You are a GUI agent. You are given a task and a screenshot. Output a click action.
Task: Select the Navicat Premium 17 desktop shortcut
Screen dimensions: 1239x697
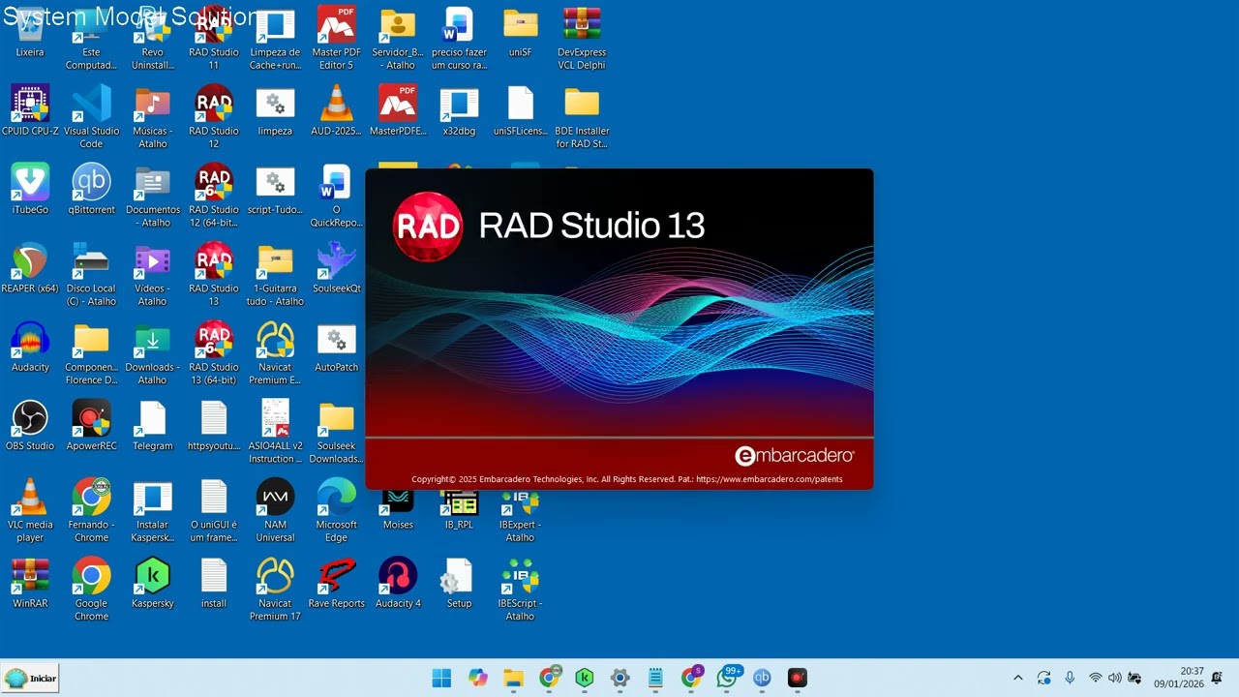click(275, 589)
